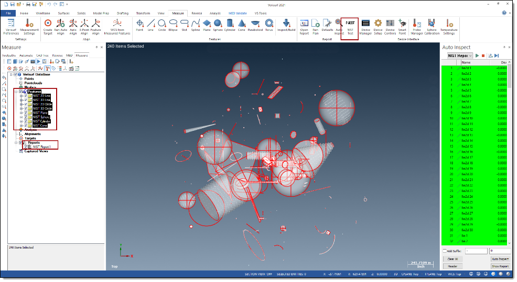
Task: Open the CAD Tree panel tab
Action: [x=42, y=55]
